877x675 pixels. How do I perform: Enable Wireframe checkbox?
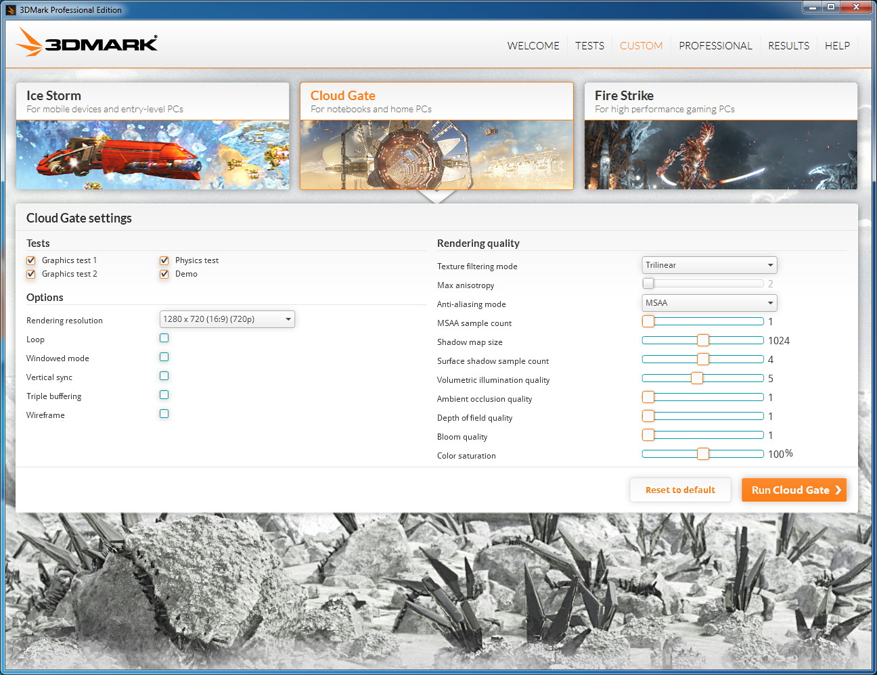164,414
